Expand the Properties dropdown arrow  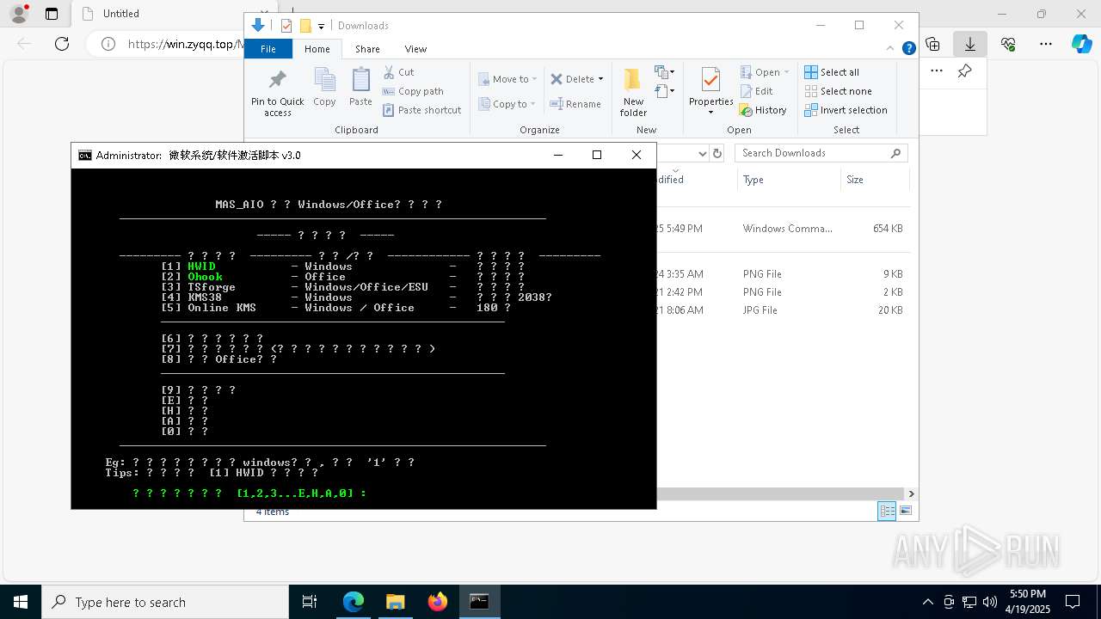coord(710,112)
